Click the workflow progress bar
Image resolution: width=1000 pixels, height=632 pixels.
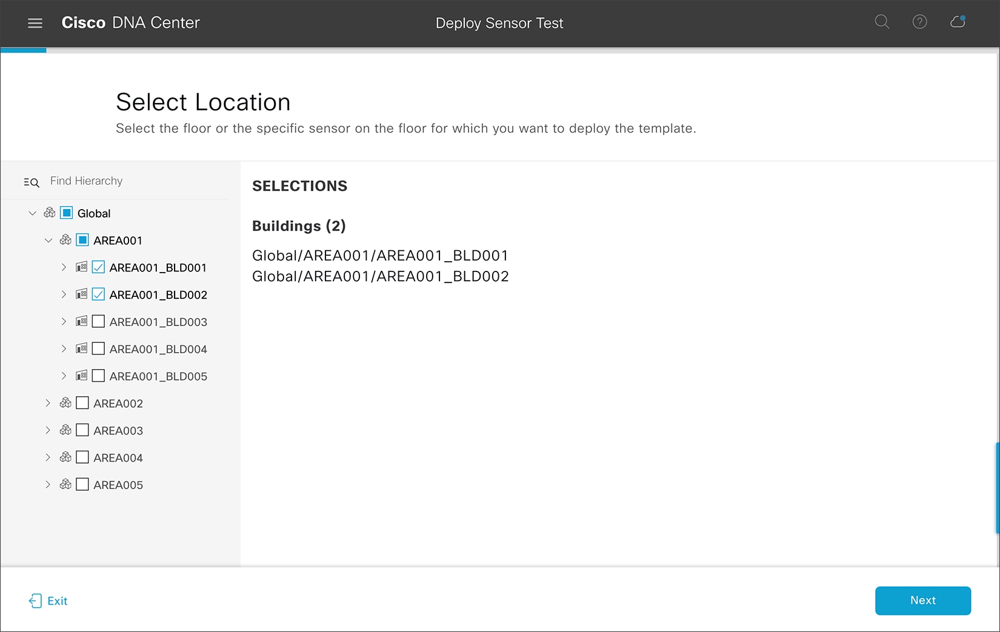pyautogui.click(x=500, y=50)
